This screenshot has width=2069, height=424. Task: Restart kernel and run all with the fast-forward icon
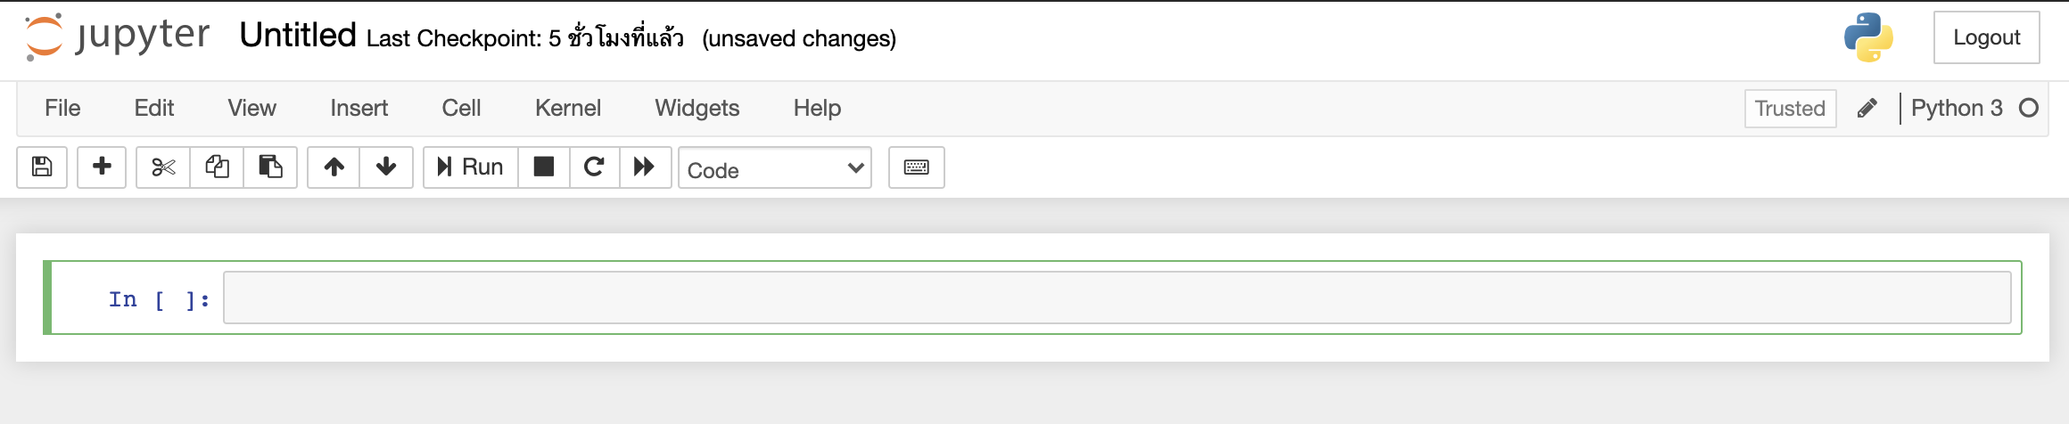tap(645, 167)
